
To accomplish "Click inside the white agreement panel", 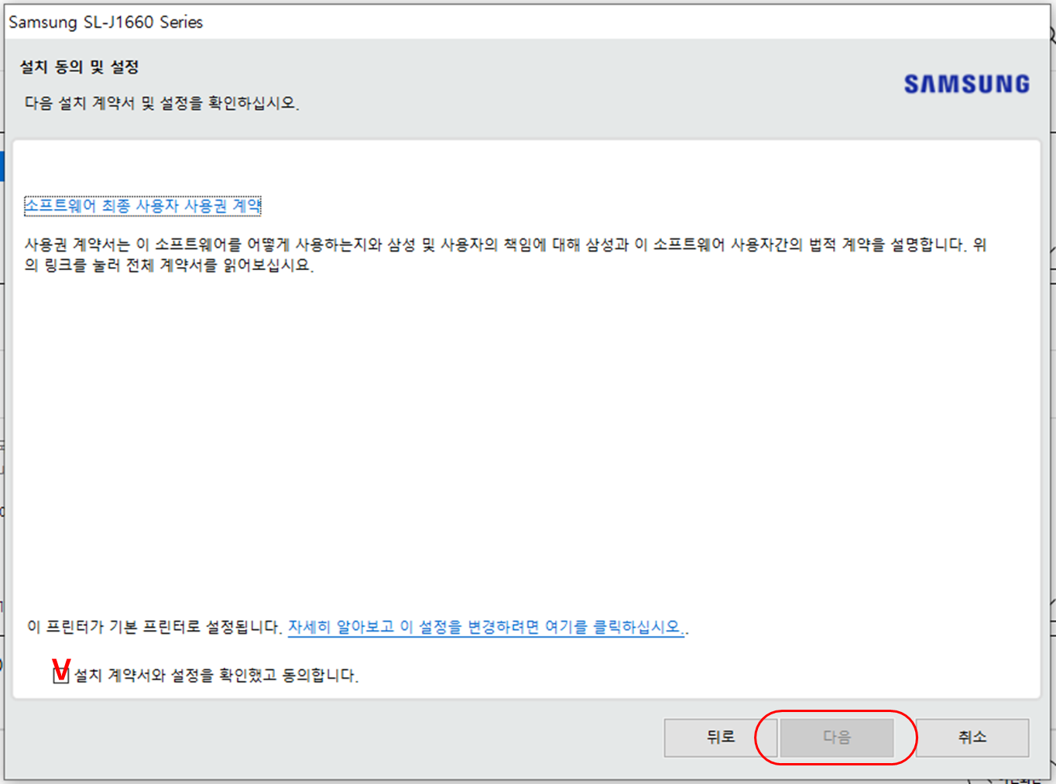I will (x=526, y=426).
